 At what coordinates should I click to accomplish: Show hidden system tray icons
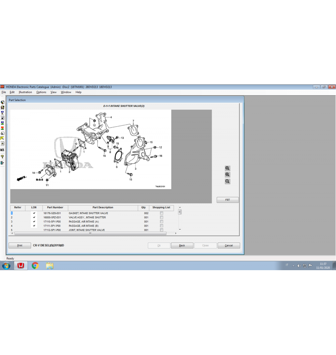click(293, 266)
